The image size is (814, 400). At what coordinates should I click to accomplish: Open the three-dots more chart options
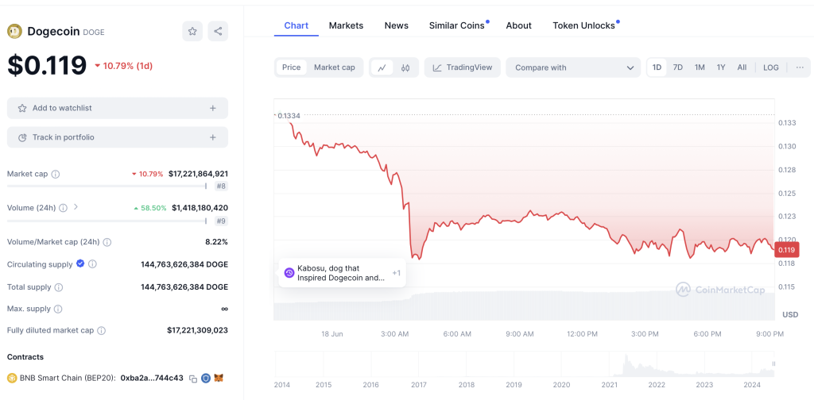pos(800,67)
